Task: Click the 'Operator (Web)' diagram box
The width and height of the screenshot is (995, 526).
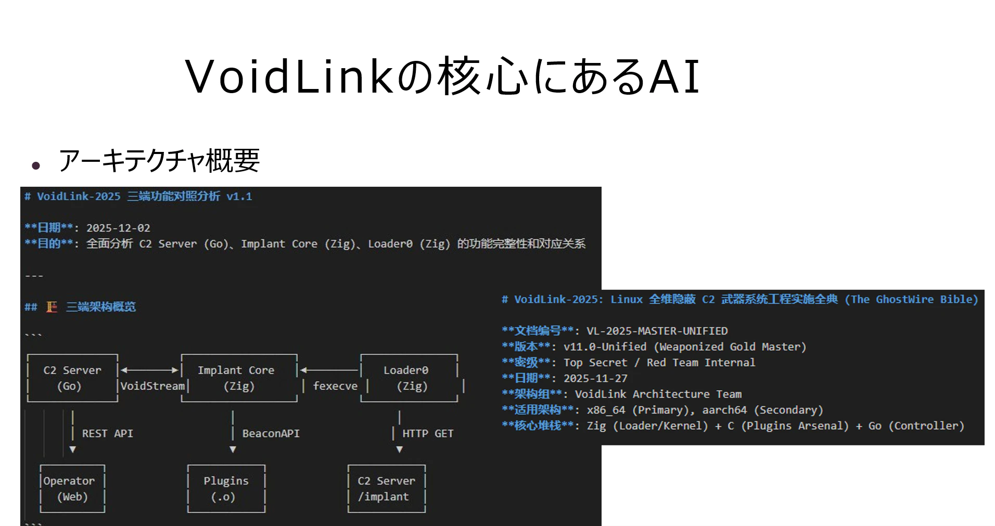Action: [72, 489]
